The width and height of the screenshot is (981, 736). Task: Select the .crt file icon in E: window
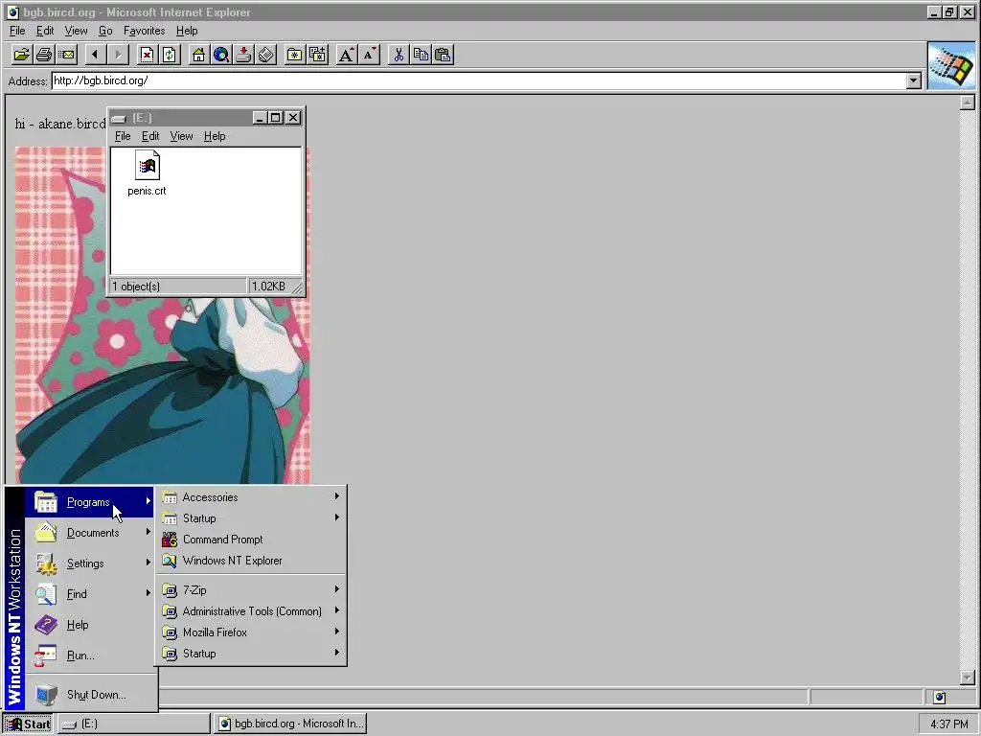pos(147,166)
